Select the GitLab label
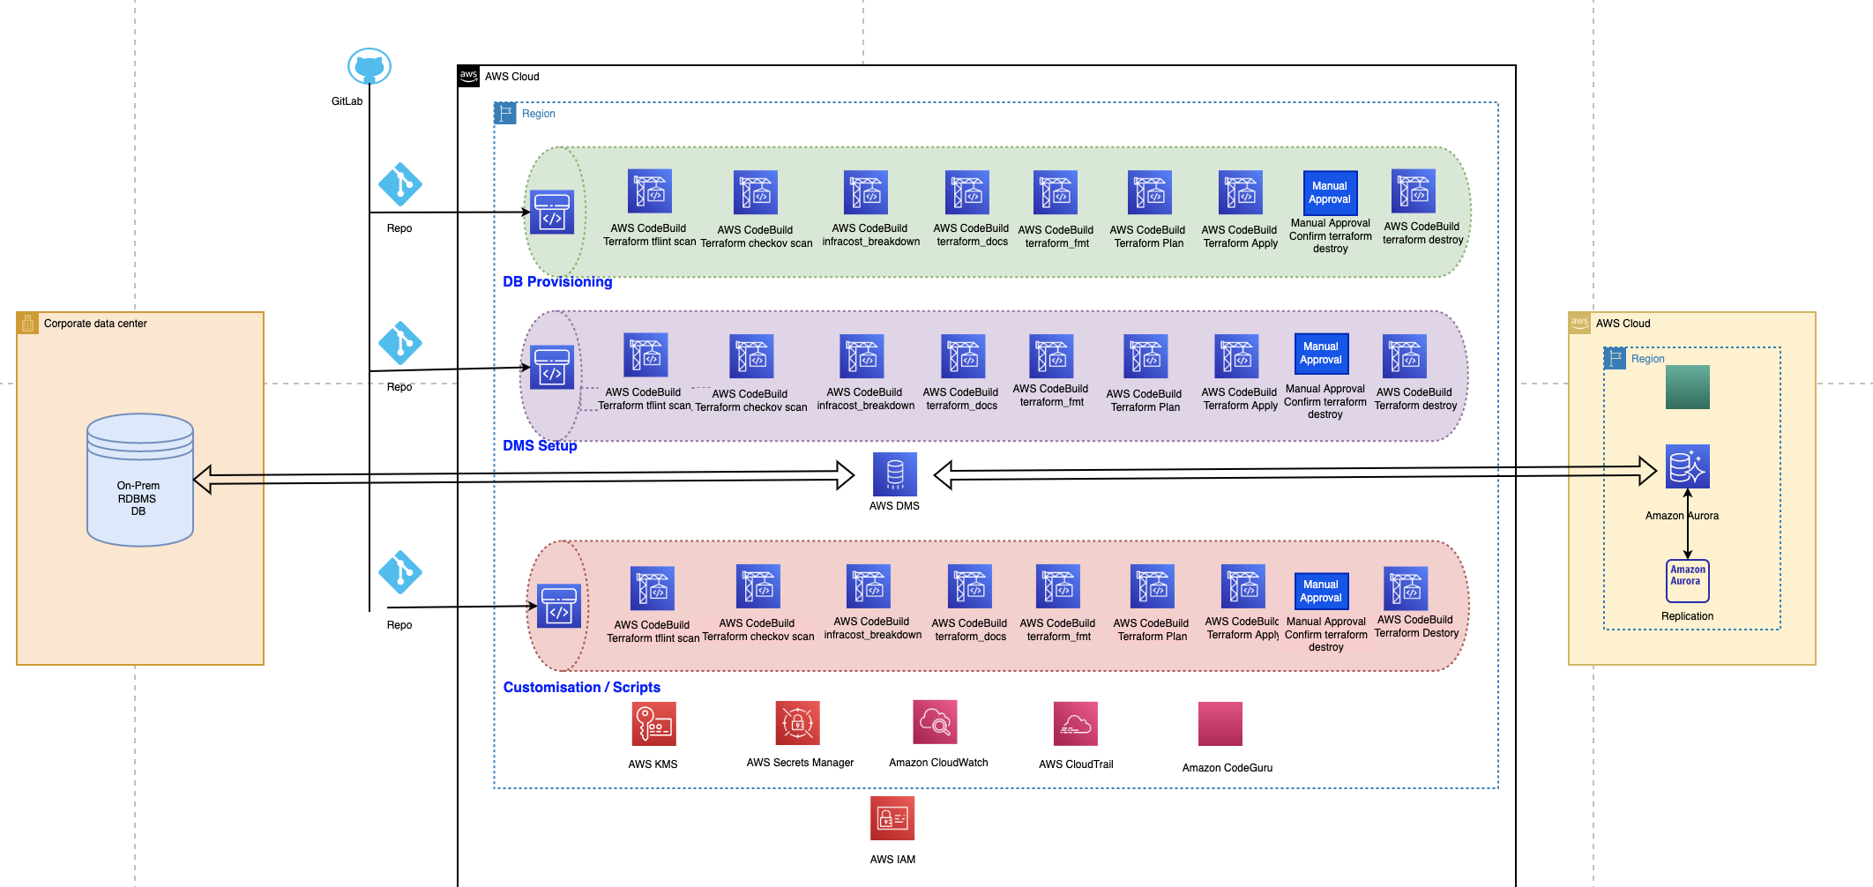The width and height of the screenshot is (1873, 887). (x=347, y=101)
